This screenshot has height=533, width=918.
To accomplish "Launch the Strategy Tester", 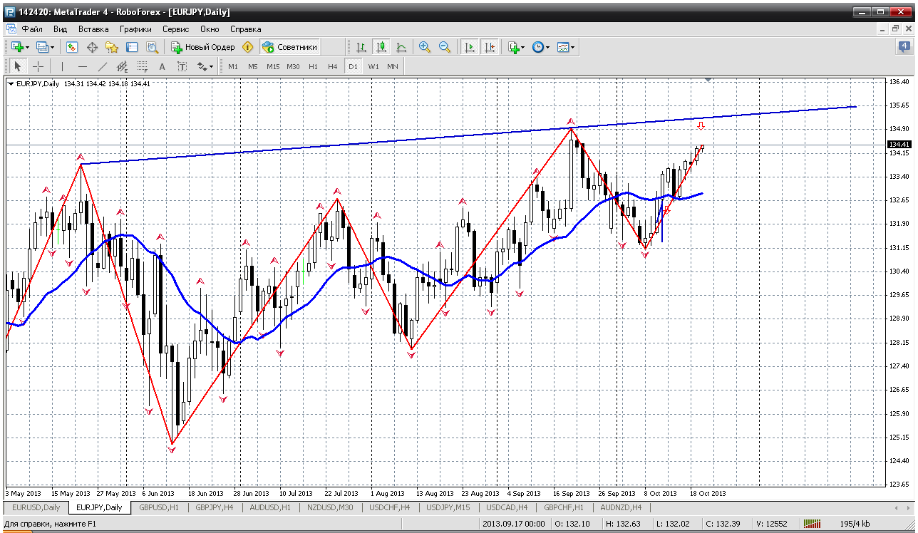I will click(x=152, y=47).
